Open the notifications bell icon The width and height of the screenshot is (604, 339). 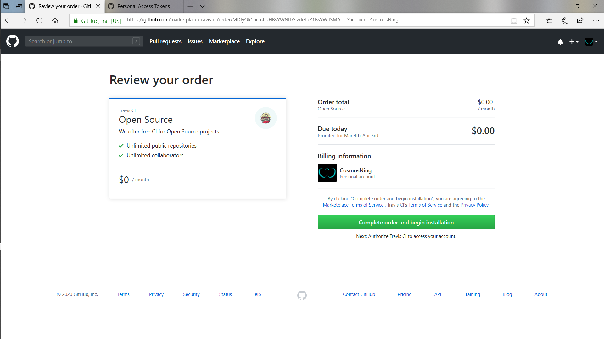[560, 41]
